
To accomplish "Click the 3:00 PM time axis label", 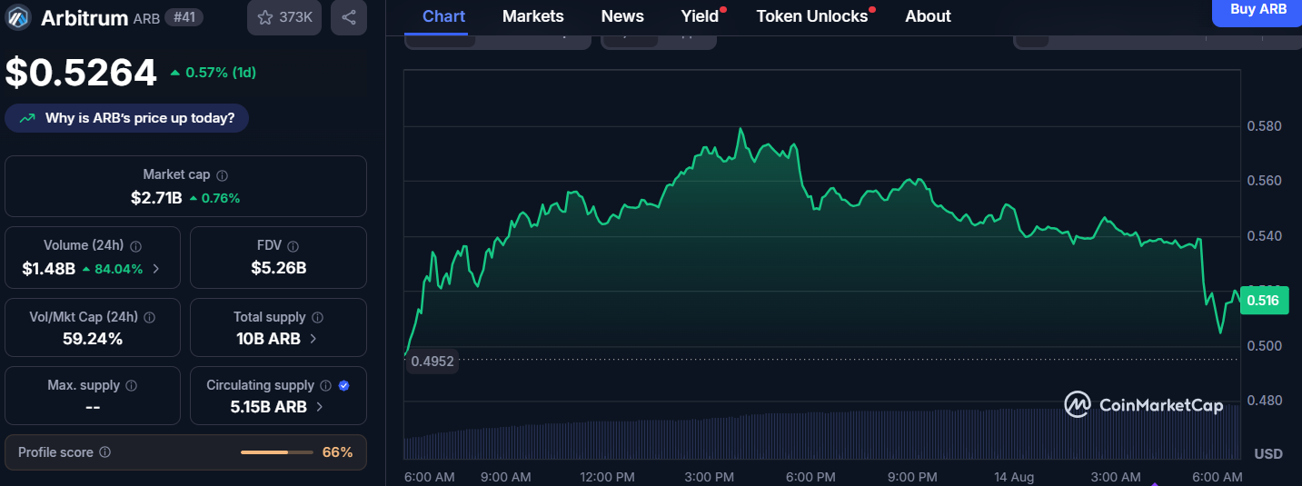I will (x=709, y=477).
